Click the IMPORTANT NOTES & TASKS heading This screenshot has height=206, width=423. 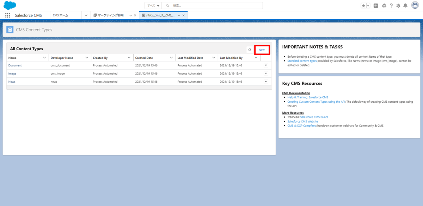tap(313, 47)
